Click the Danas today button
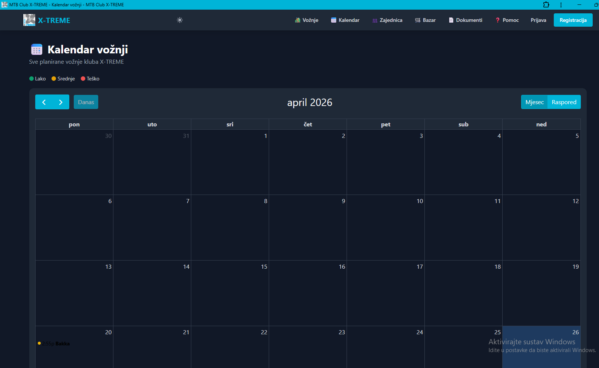This screenshot has width=599, height=368. pyautogui.click(x=86, y=102)
